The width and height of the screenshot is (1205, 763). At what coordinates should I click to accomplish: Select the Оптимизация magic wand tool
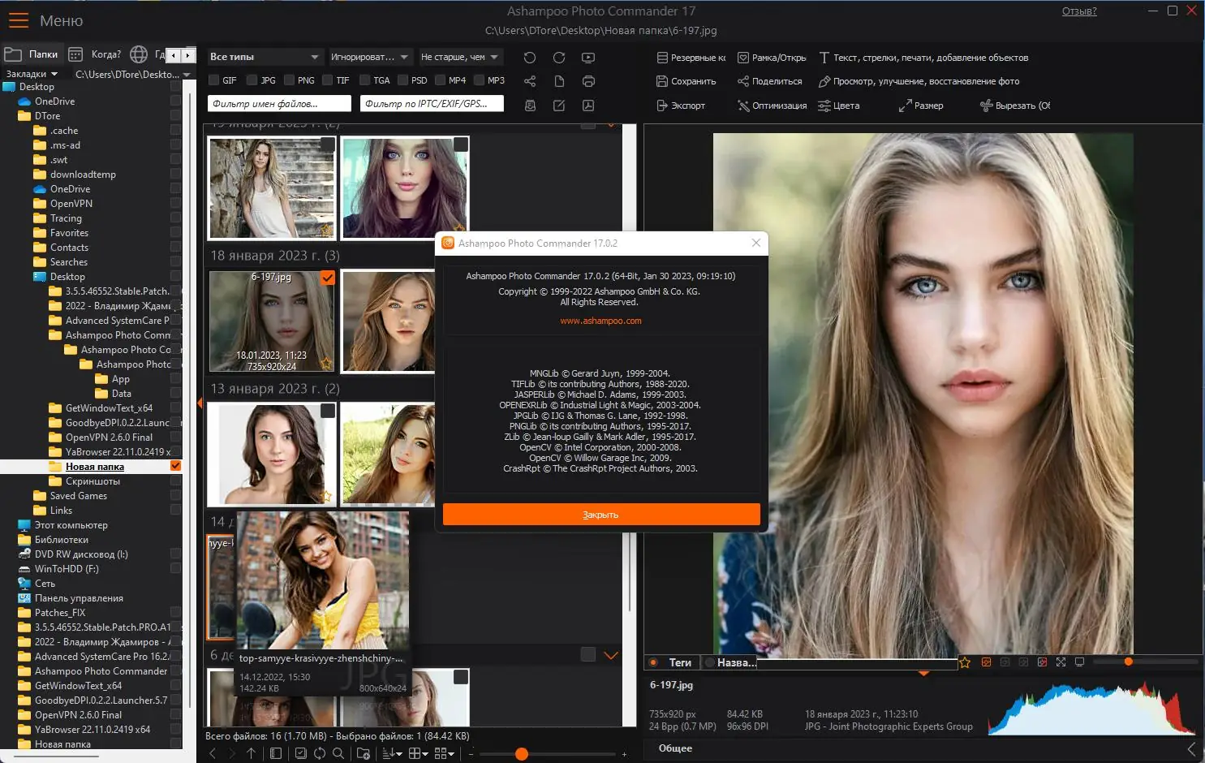772,106
